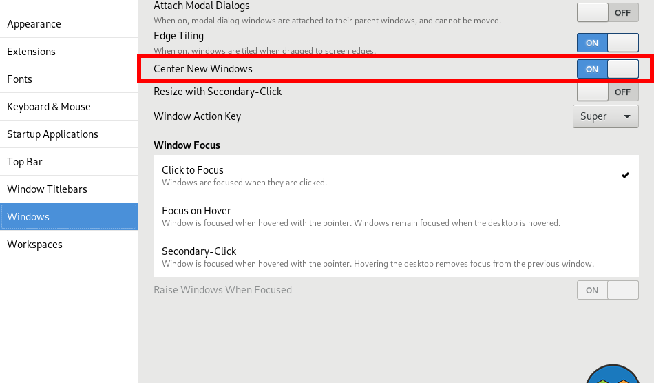Screen dimensions: 654x383
Task: Disable Center New Windows switch
Action: [x=607, y=69]
